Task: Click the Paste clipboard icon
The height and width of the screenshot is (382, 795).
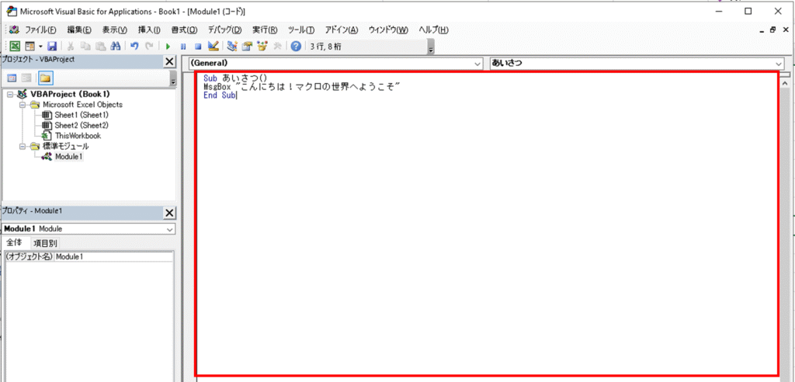Action: point(100,46)
